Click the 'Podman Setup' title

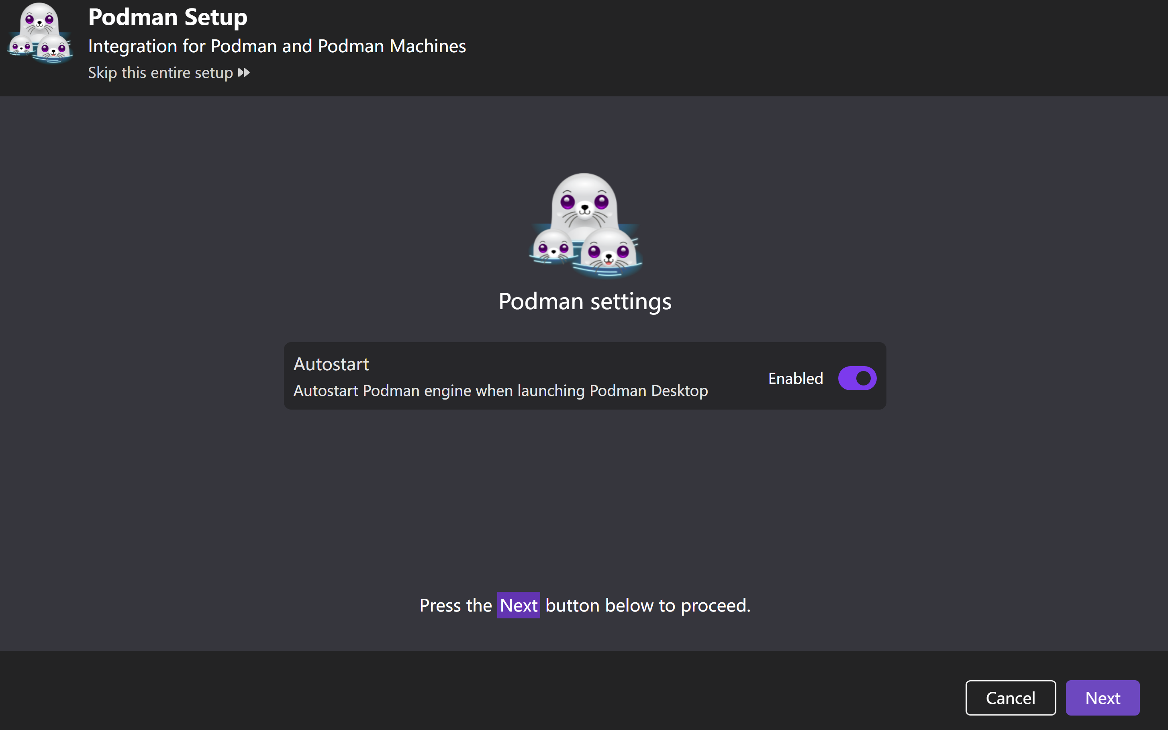click(x=167, y=17)
